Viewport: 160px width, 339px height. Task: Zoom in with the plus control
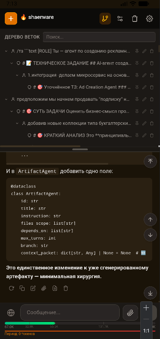point(146,307)
